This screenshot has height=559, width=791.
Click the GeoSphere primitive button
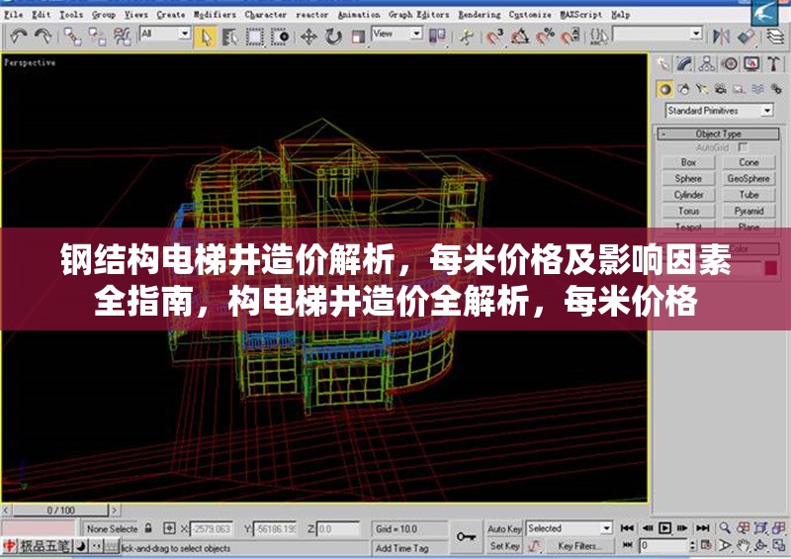[748, 179]
